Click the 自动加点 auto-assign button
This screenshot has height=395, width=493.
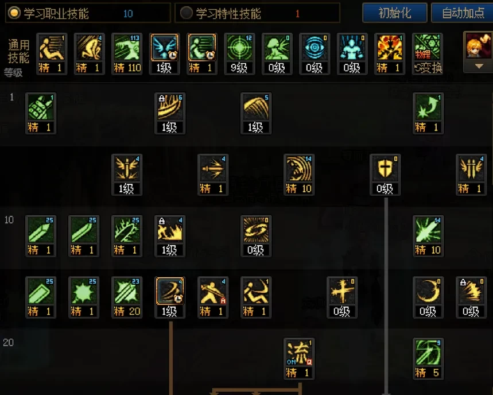(x=463, y=13)
